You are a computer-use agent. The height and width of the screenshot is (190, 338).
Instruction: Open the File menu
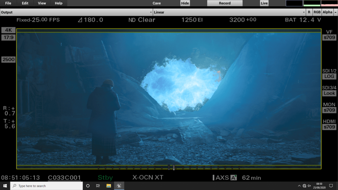(x=8, y=3)
